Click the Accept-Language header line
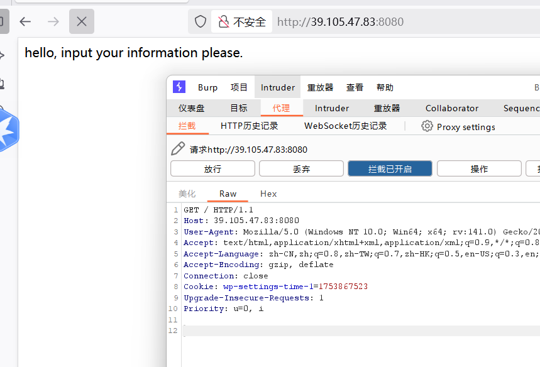The width and height of the screenshot is (540, 367). tap(361, 254)
